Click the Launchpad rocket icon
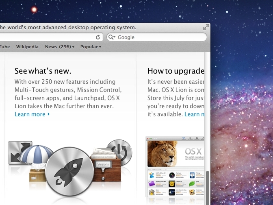The image size is (273, 205). click(69, 172)
